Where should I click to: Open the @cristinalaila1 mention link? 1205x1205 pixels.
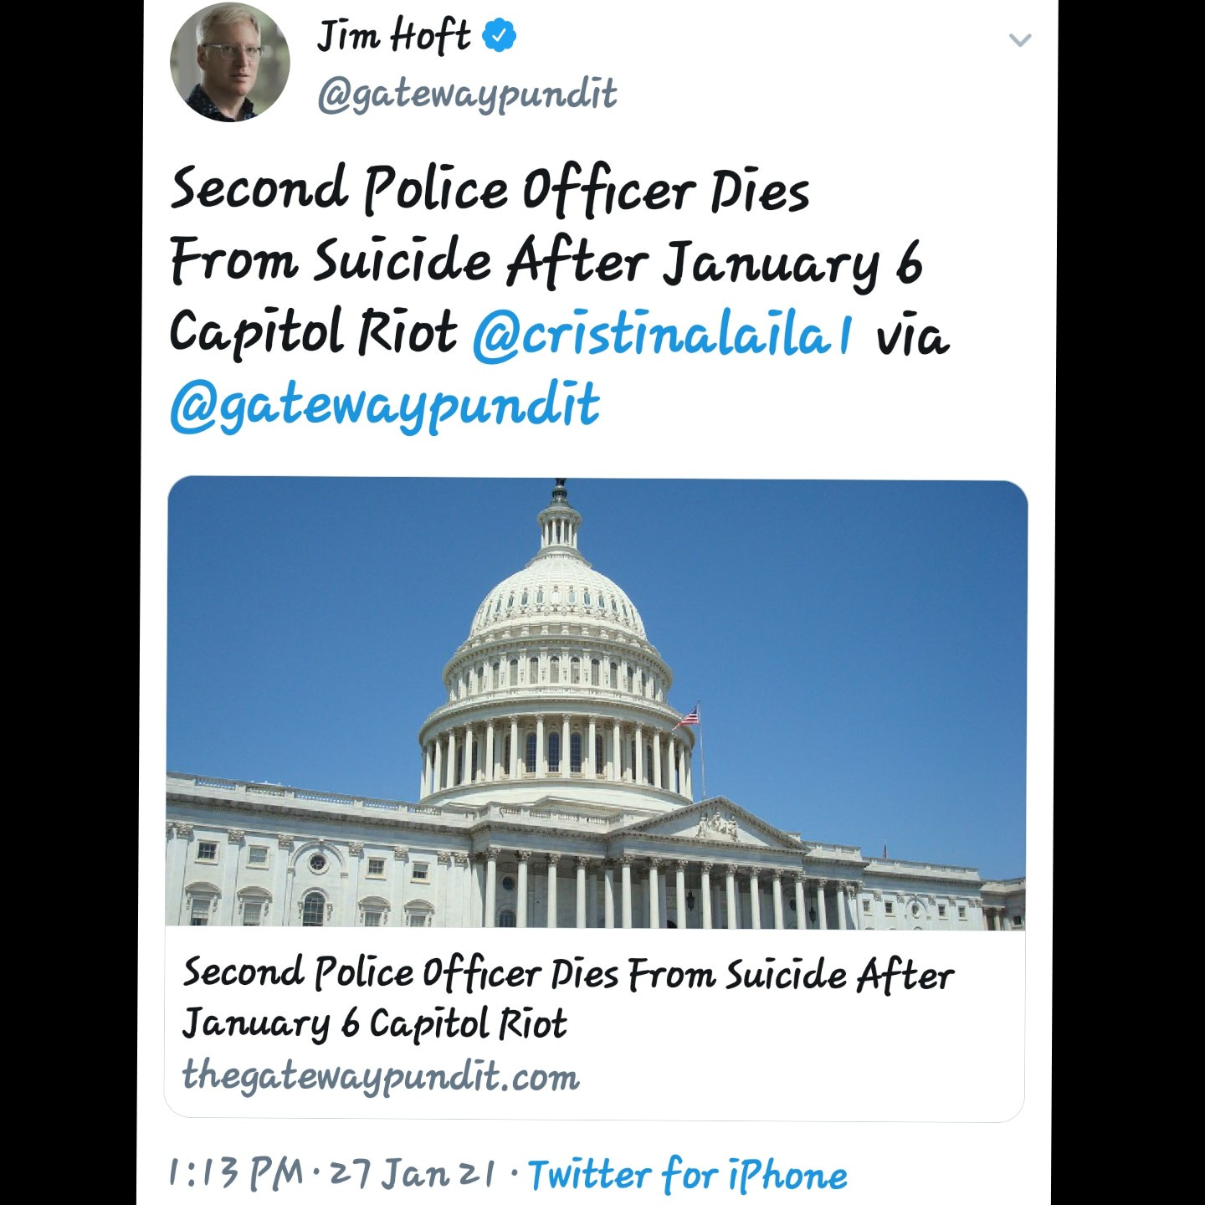pos(663,333)
